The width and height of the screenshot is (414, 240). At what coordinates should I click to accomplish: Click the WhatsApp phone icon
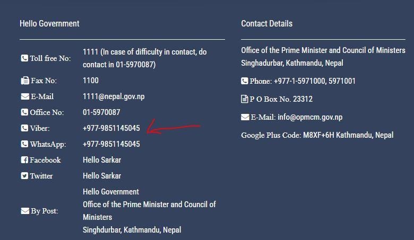24,144
